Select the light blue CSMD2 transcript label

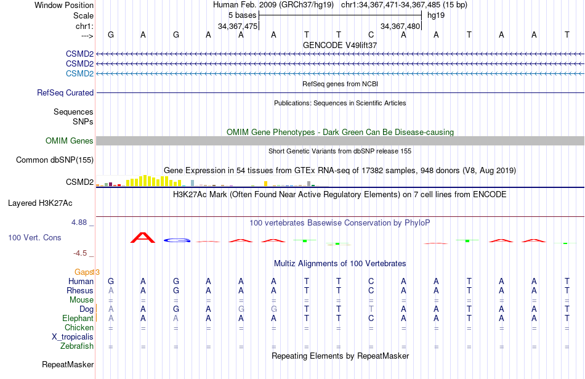pyautogui.click(x=79, y=73)
